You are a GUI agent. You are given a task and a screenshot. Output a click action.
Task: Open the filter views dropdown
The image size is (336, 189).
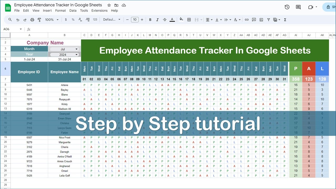point(276,20)
